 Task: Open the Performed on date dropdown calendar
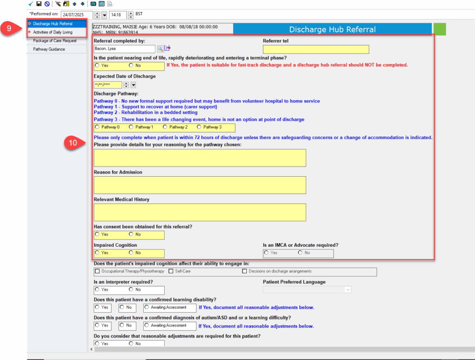tap(104, 15)
